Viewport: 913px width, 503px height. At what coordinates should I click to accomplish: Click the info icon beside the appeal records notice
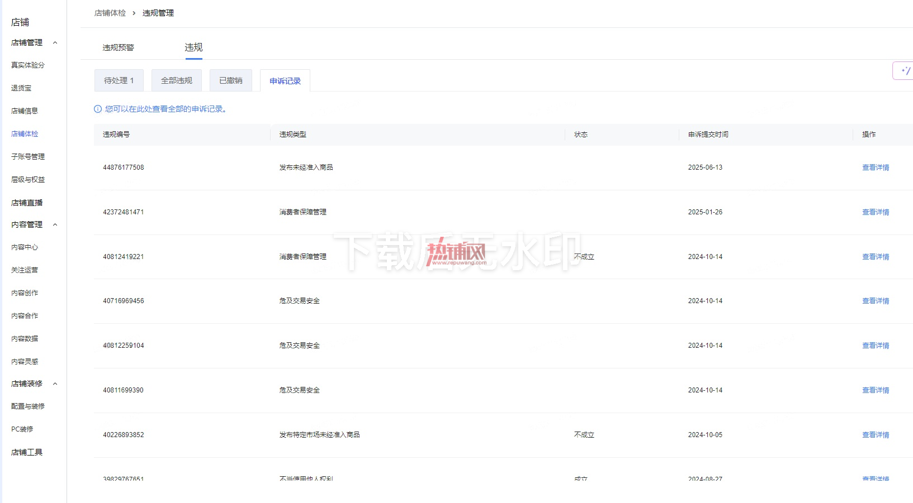click(98, 109)
